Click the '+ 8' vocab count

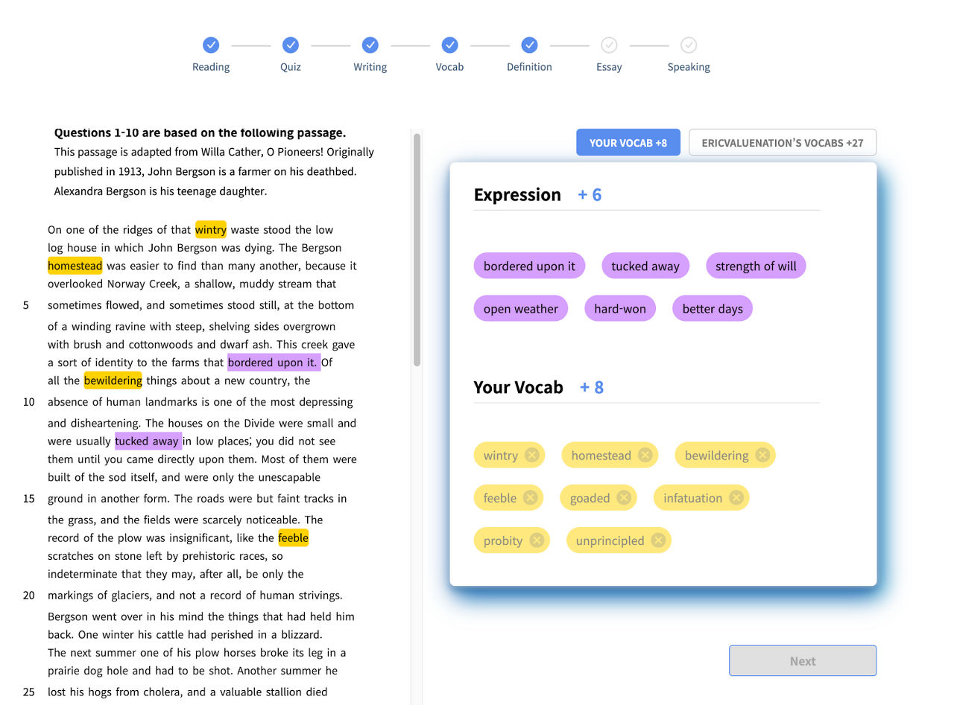[x=592, y=387]
